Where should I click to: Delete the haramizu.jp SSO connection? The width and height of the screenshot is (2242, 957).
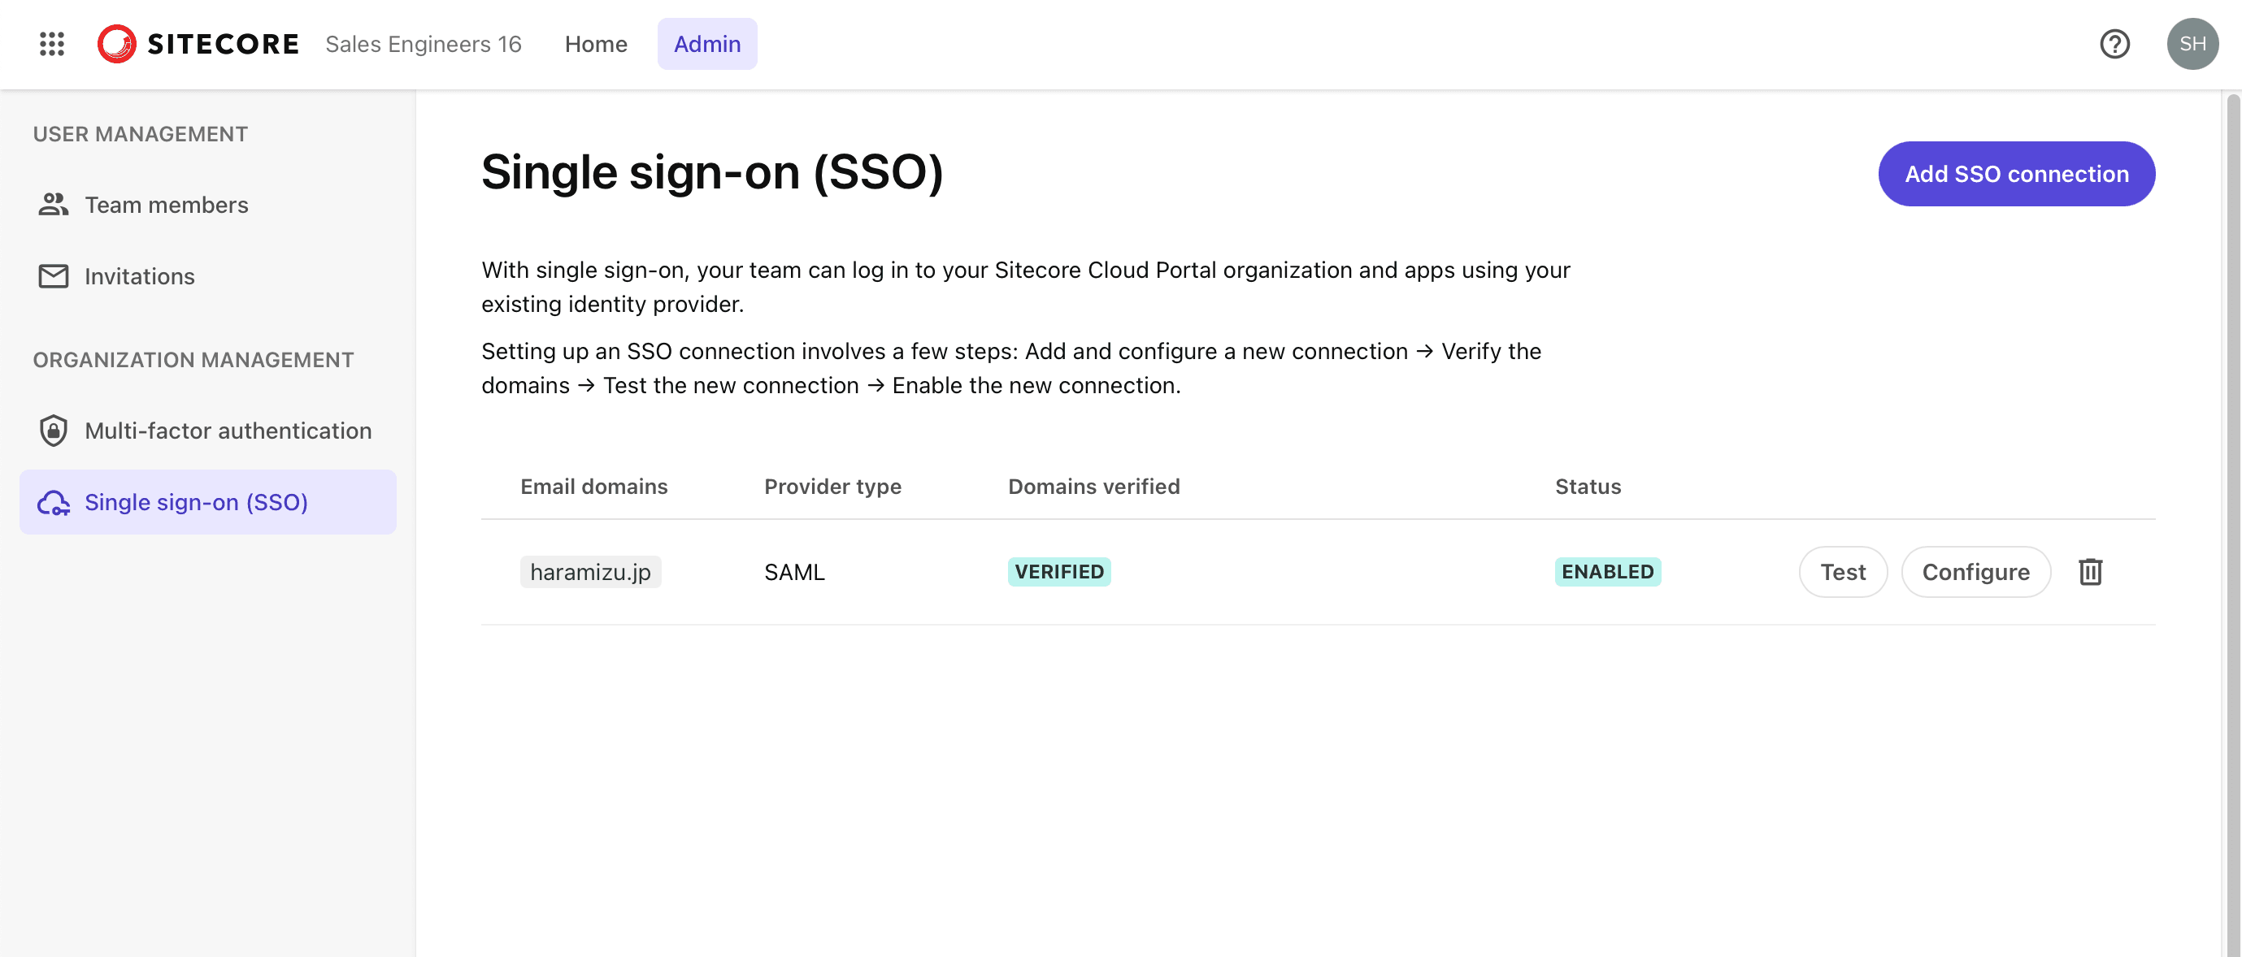pyautogui.click(x=2090, y=572)
